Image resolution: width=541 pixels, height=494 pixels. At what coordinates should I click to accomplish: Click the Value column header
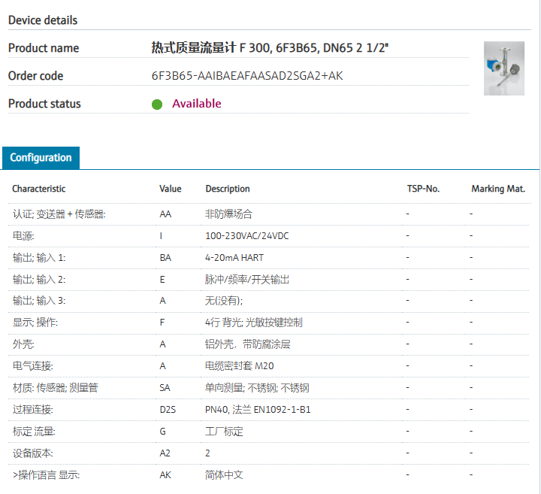[171, 189]
